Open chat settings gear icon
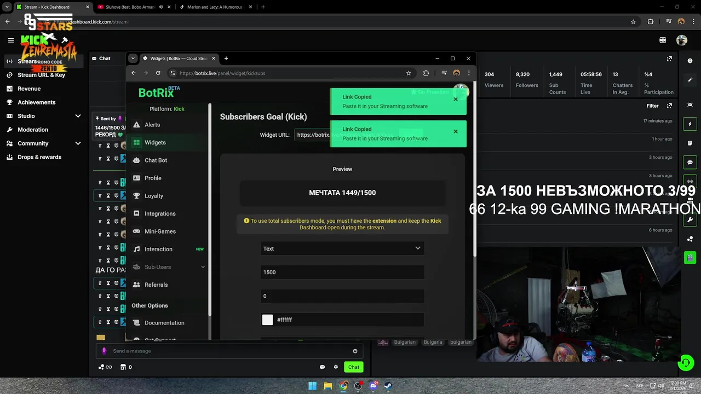The height and width of the screenshot is (394, 701). pos(336,367)
